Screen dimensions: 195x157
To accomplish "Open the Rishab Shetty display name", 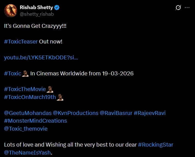I will point(36,7).
